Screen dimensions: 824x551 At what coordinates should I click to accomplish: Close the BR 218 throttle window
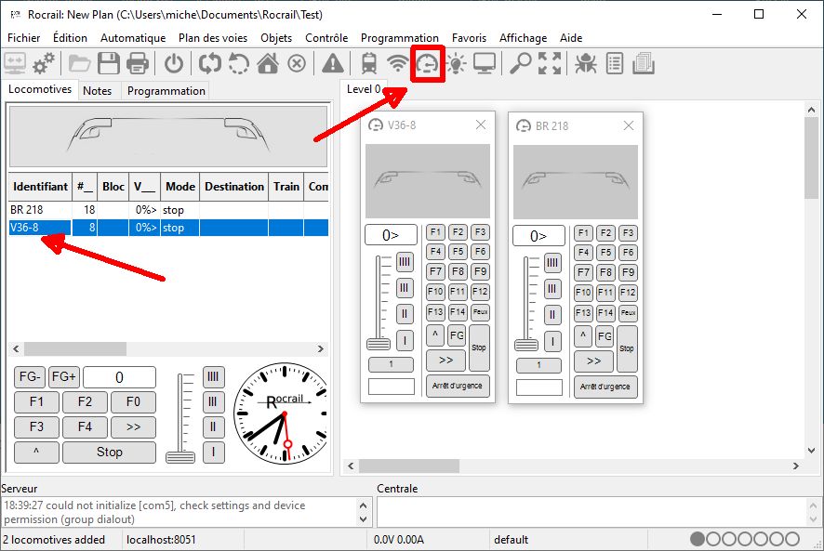(629, 125)
